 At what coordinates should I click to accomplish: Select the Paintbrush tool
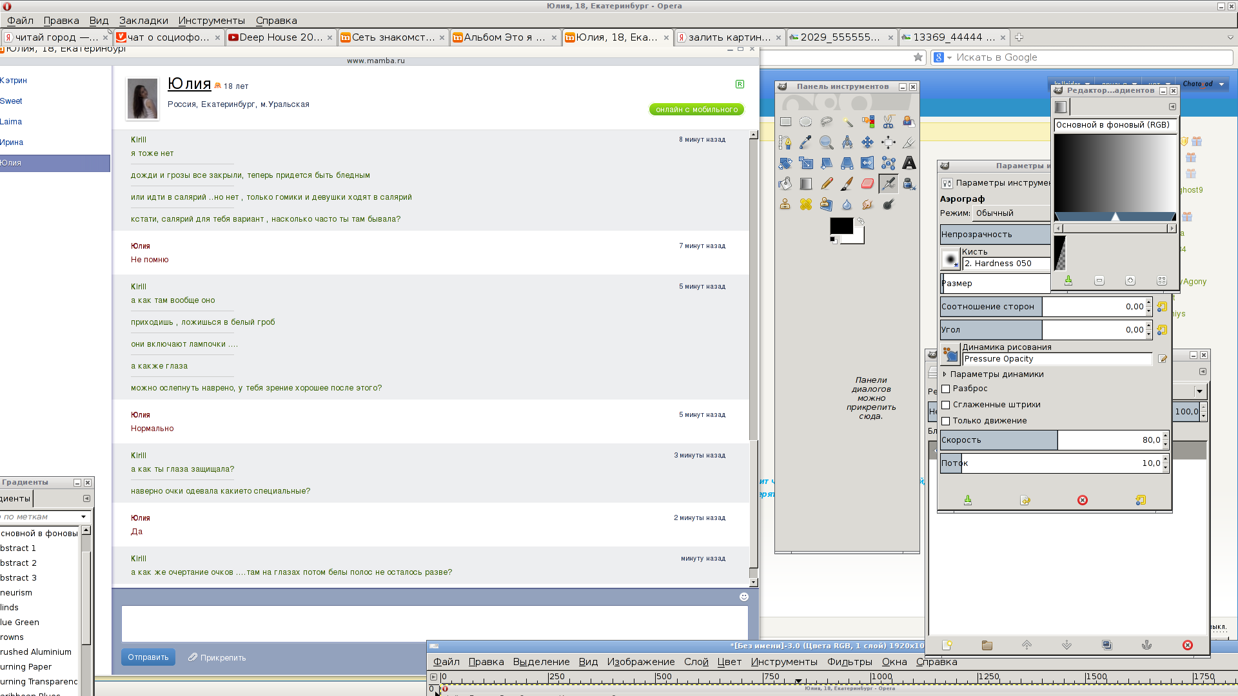(x=847, y=184)
